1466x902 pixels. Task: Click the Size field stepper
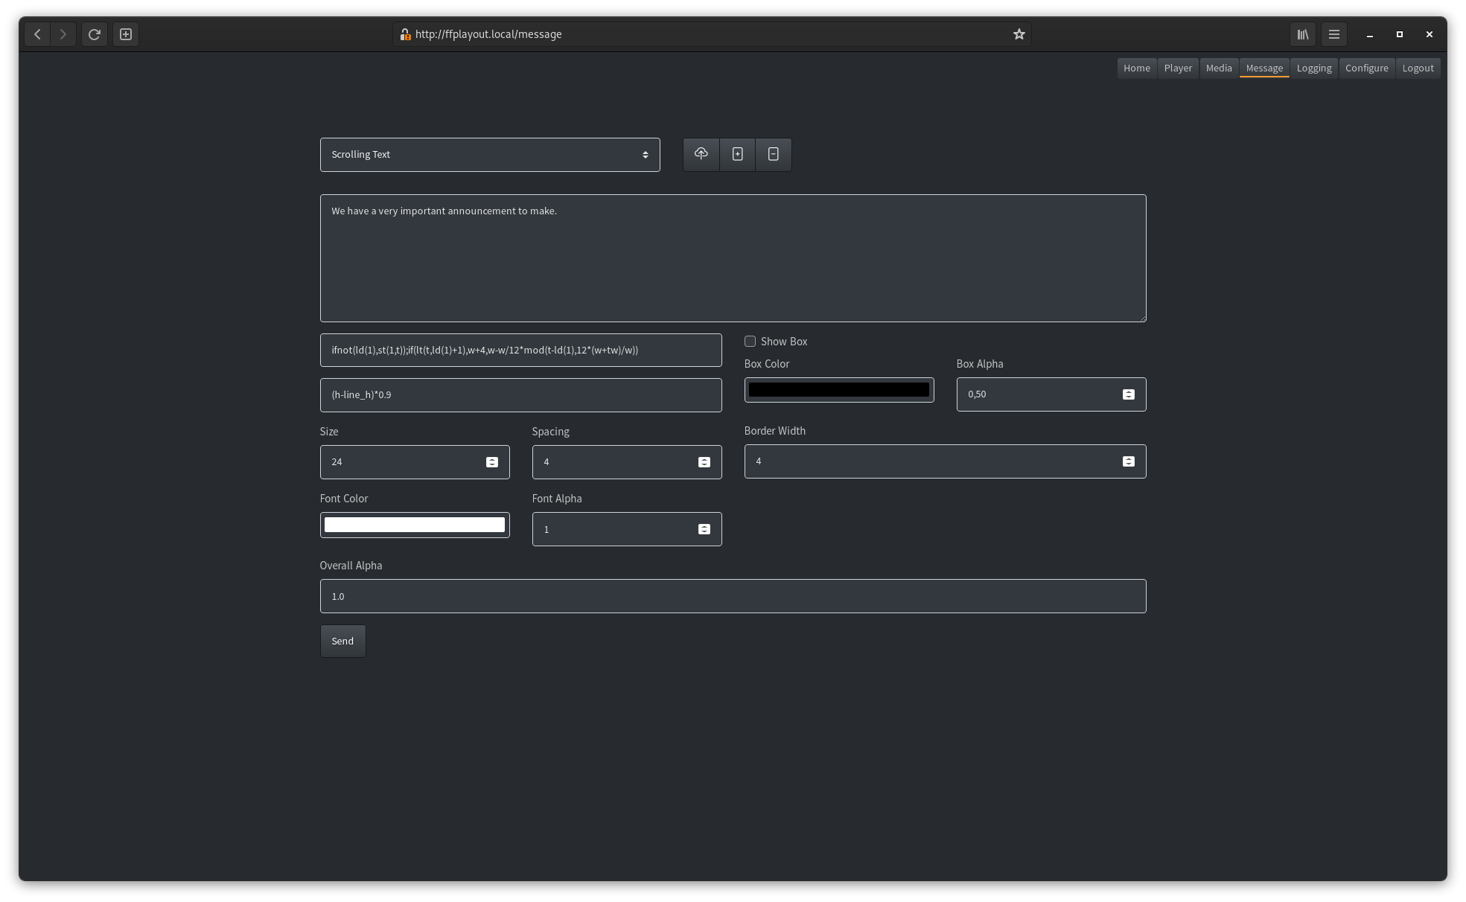492,462
